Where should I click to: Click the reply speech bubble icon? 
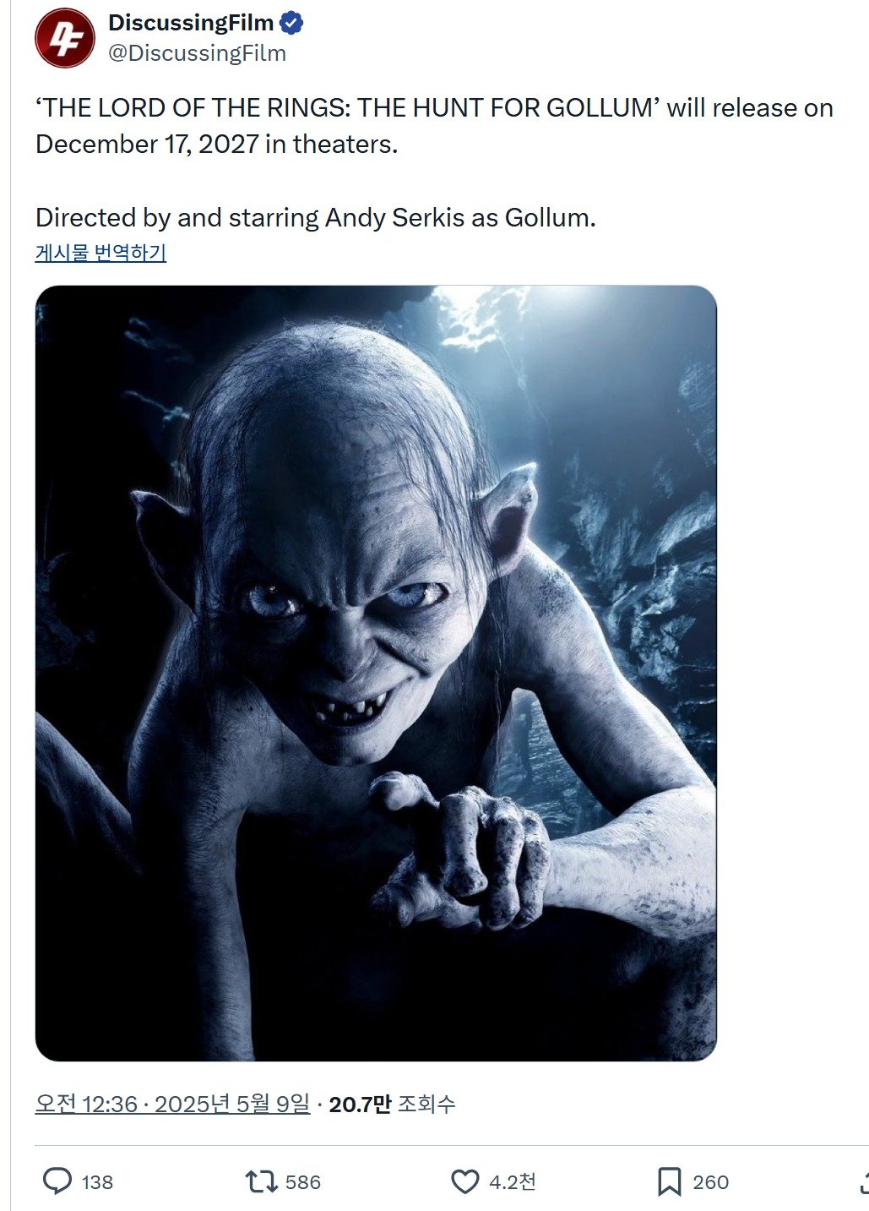coord(57,1181)
